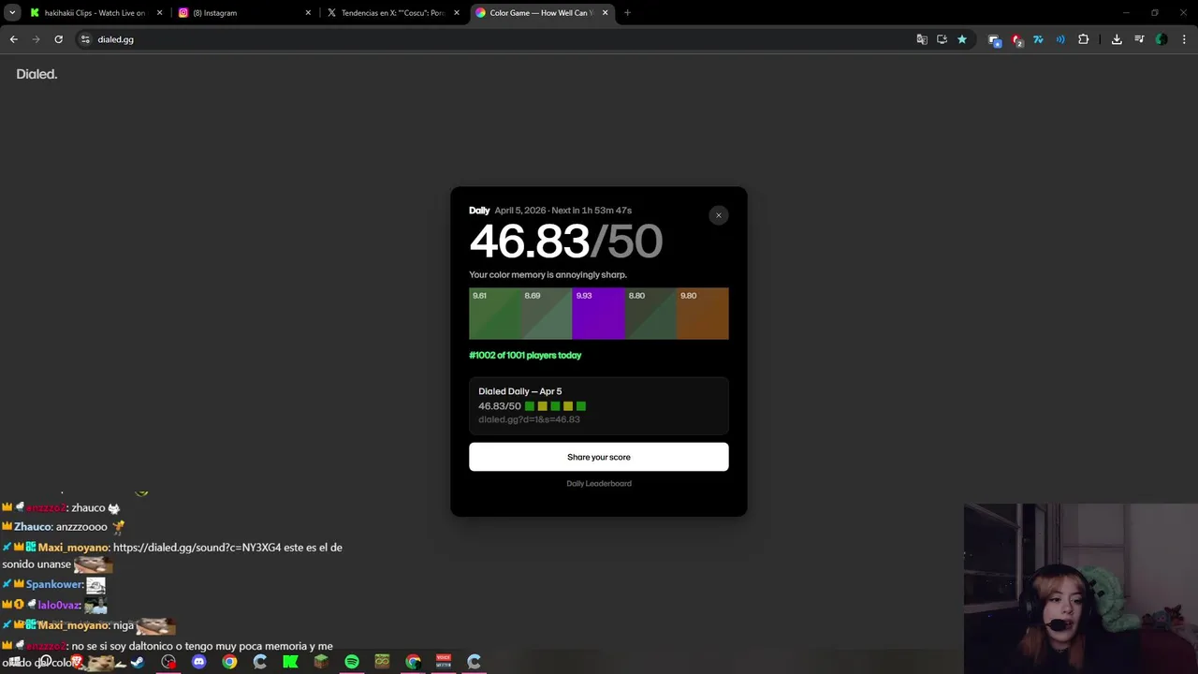Click the Dialed Daily — Apr 5 text

[x=520, y=391]
